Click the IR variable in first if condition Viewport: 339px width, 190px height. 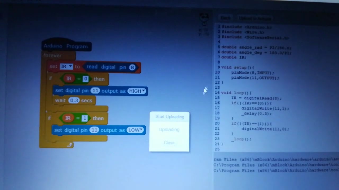point(69,79)
